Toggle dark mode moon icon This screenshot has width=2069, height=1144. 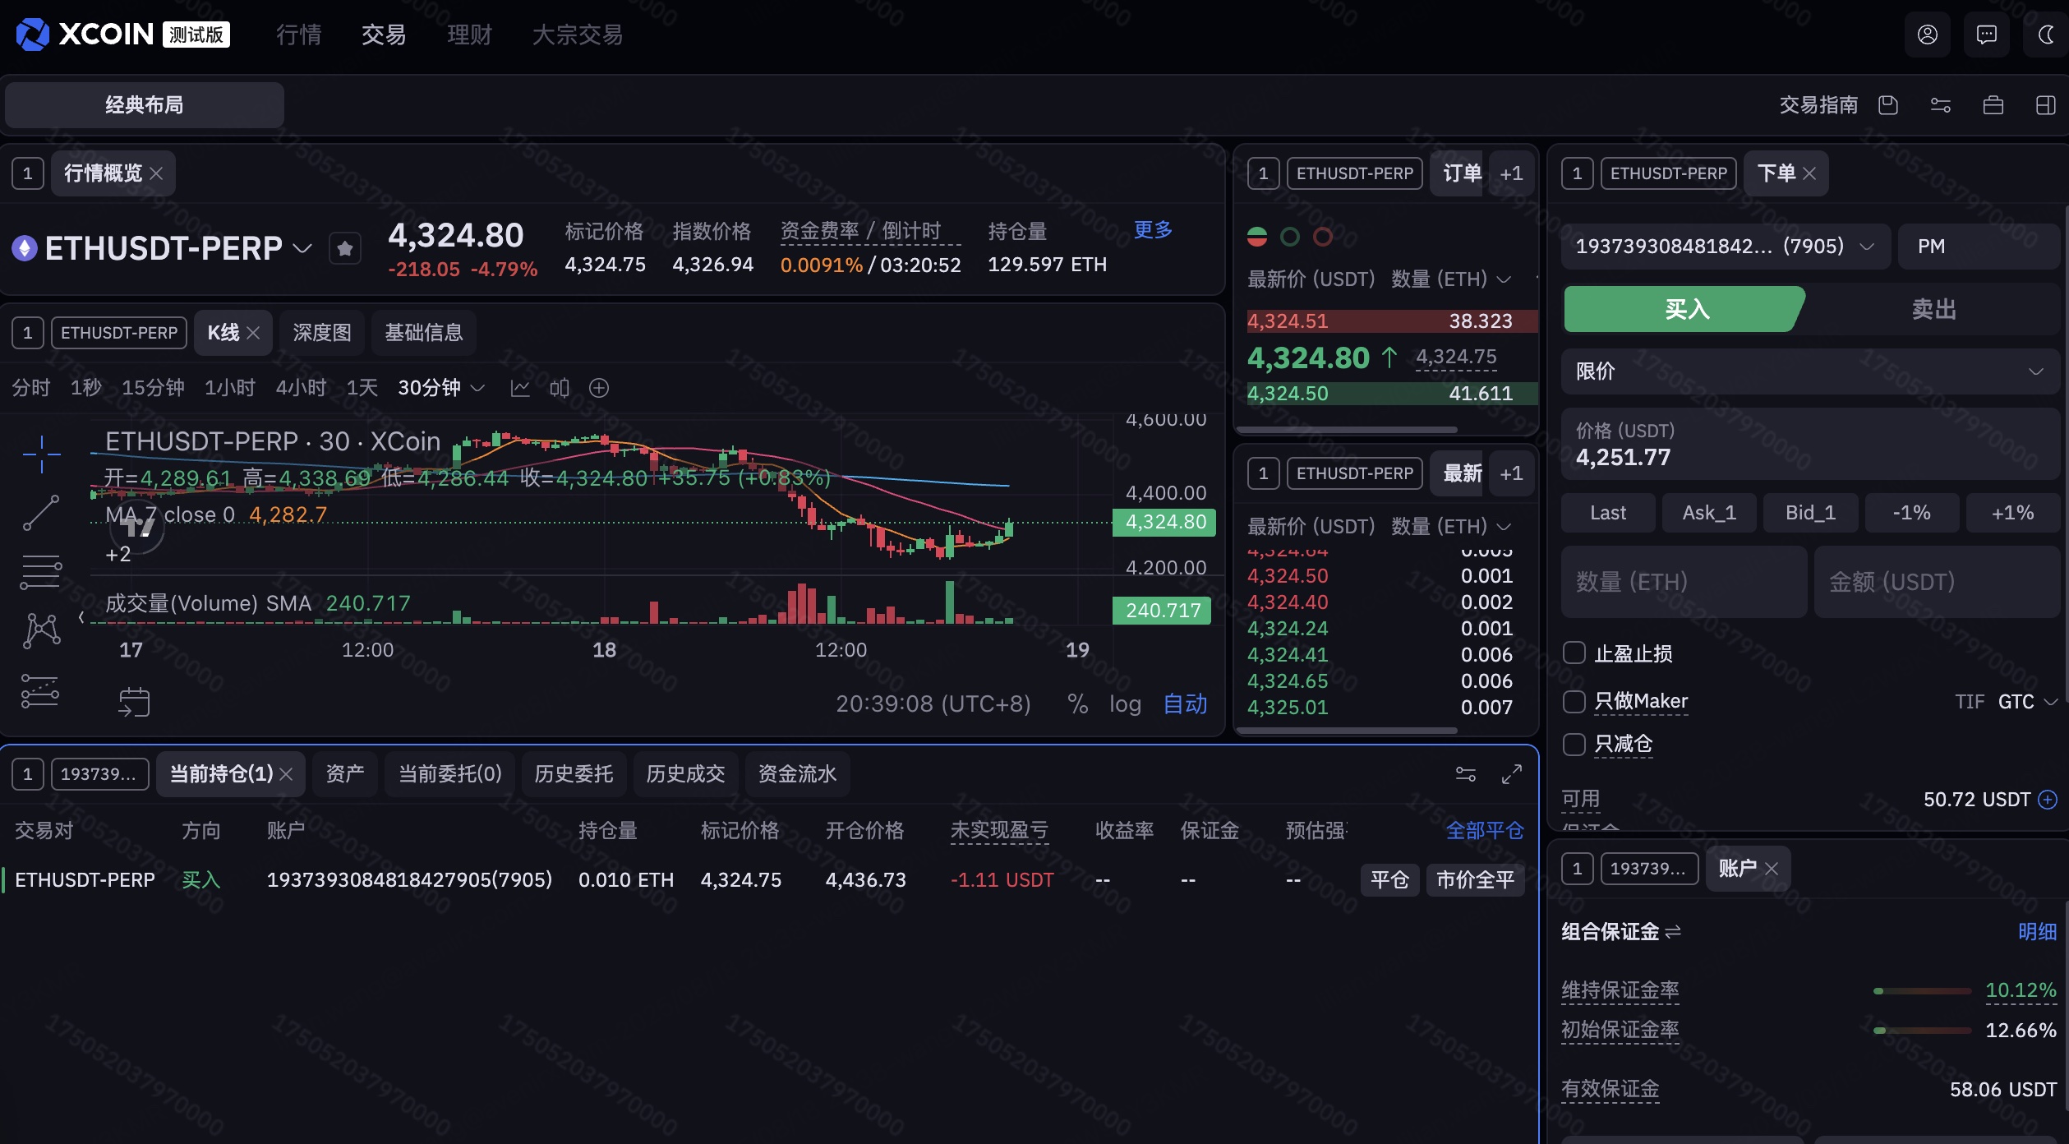(2046, 35)
